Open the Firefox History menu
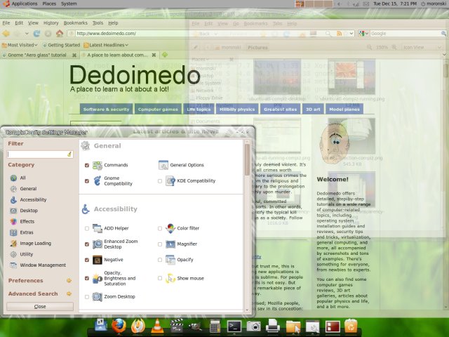Screen dimensions: 449x337 pyautogui.click(x=51, y=23)
